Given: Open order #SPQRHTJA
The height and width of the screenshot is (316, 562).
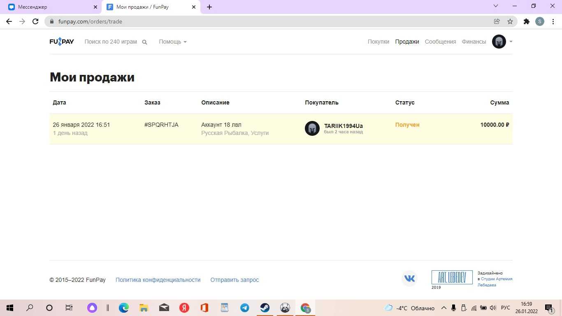Looking at the screenshot, I should [x=161, y=125].
